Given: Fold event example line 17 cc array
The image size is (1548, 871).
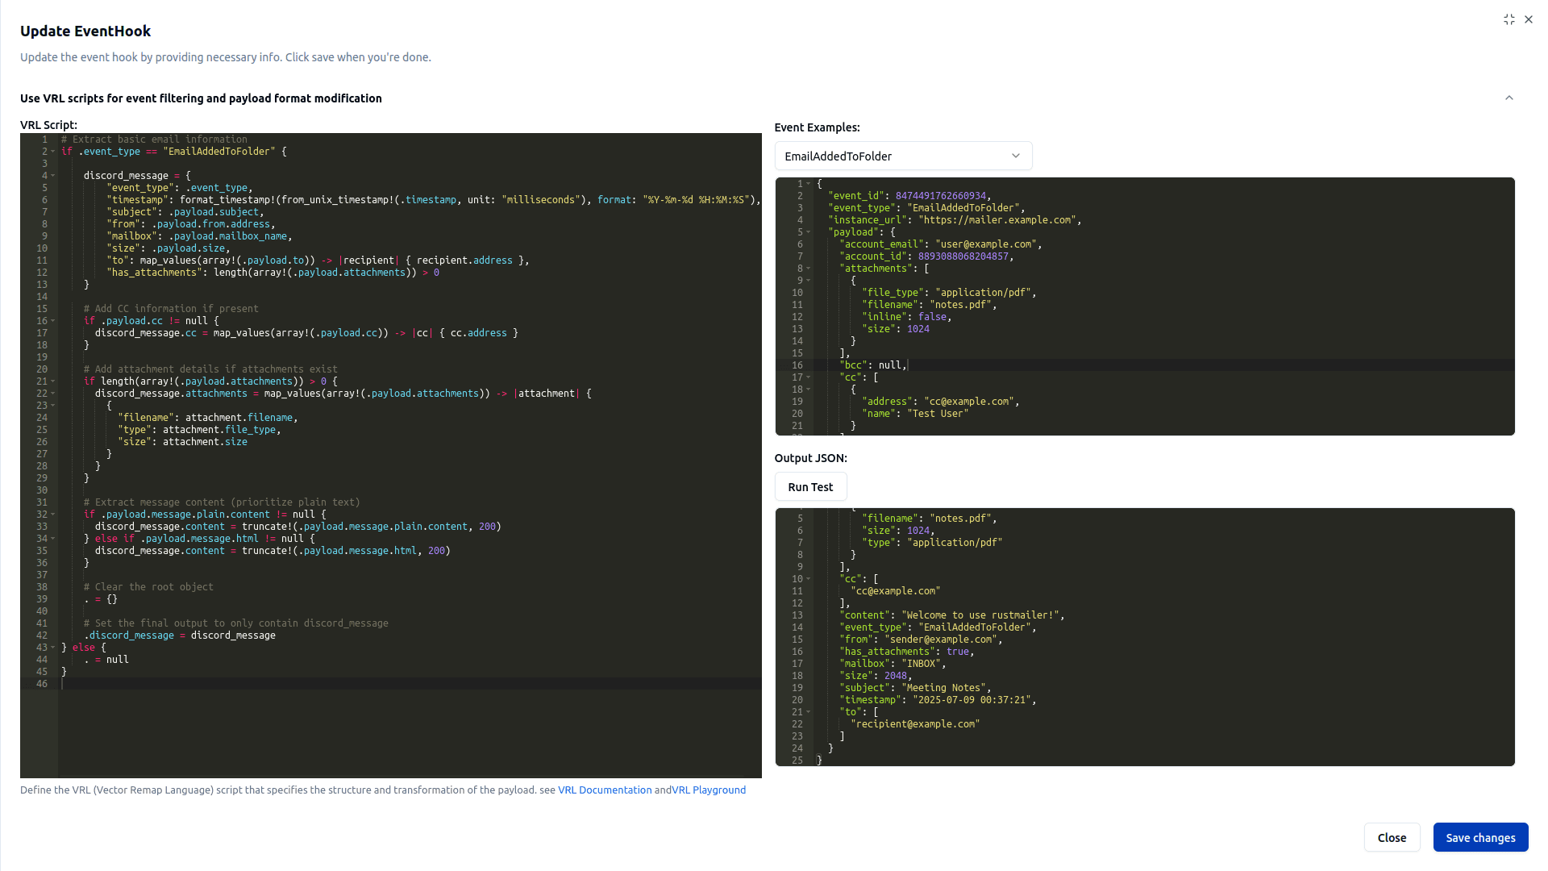Looking at the screenshot, I should coord(809,377).
